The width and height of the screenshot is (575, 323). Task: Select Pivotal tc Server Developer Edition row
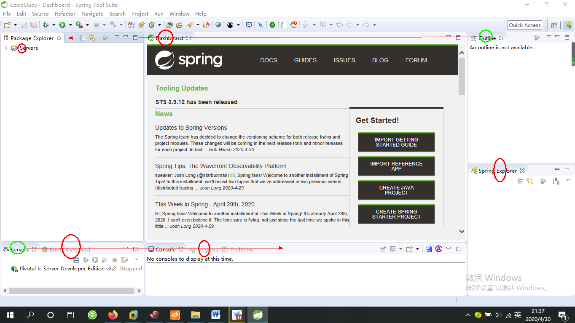pyautogui.click(x=76, y=269)
